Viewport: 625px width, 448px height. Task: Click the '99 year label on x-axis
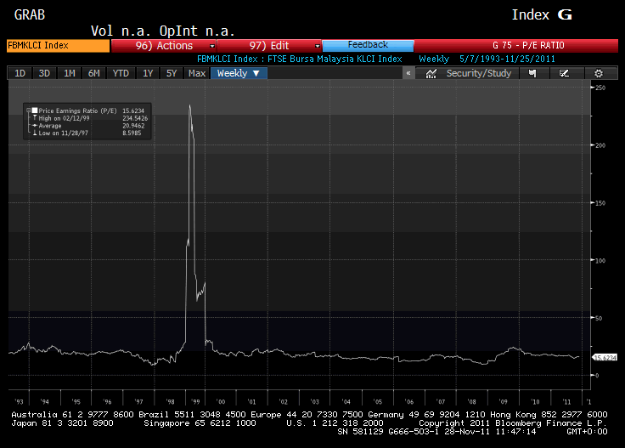[x=195, y=402]
